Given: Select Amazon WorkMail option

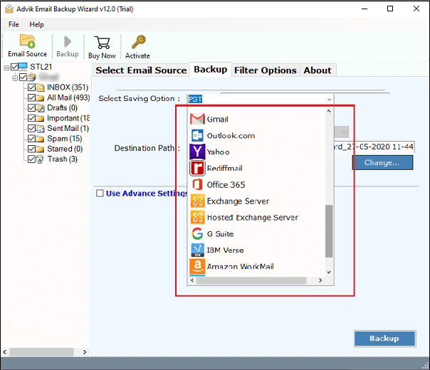Looking at the screenshot, I should [231, 266].
